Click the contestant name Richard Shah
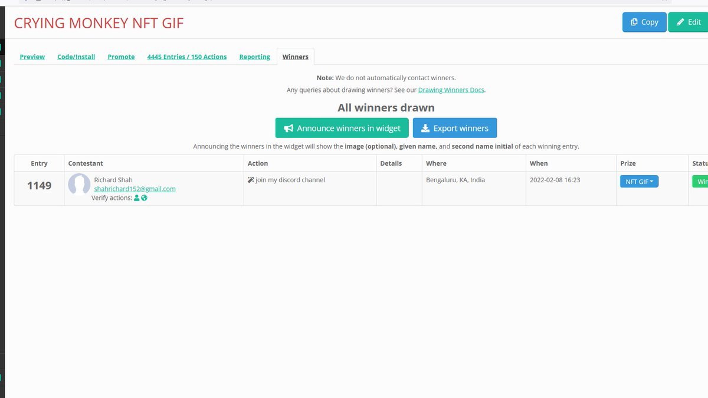 113,180
